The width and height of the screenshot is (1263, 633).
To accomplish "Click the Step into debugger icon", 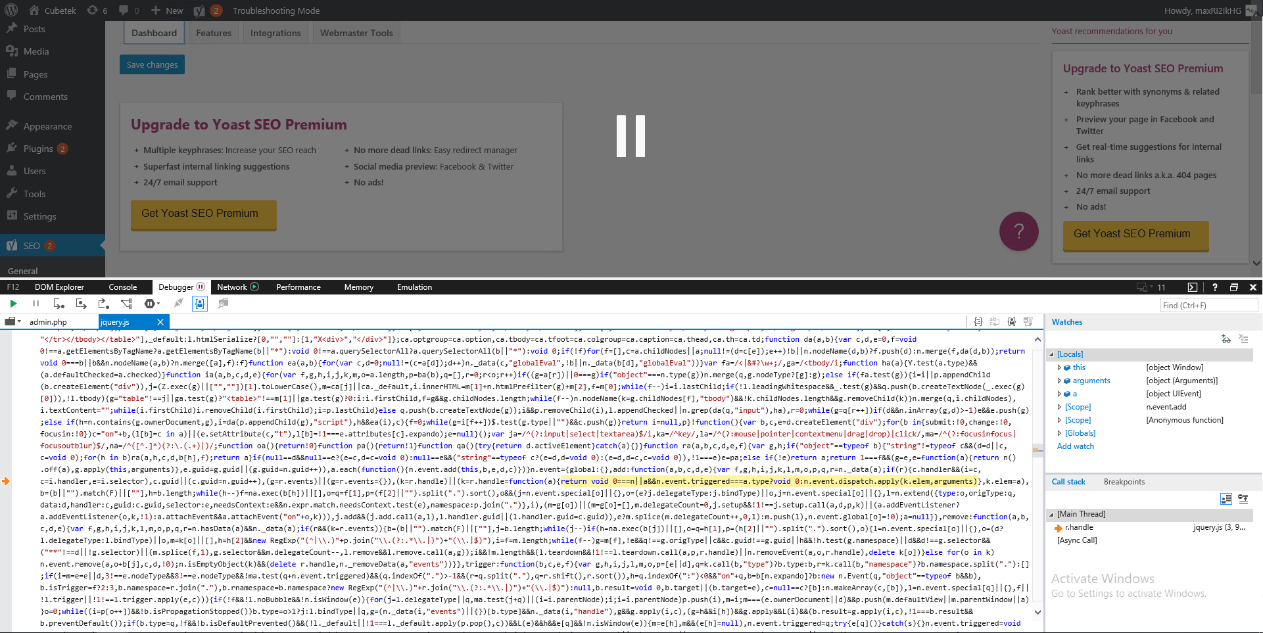I will [59, 304].
